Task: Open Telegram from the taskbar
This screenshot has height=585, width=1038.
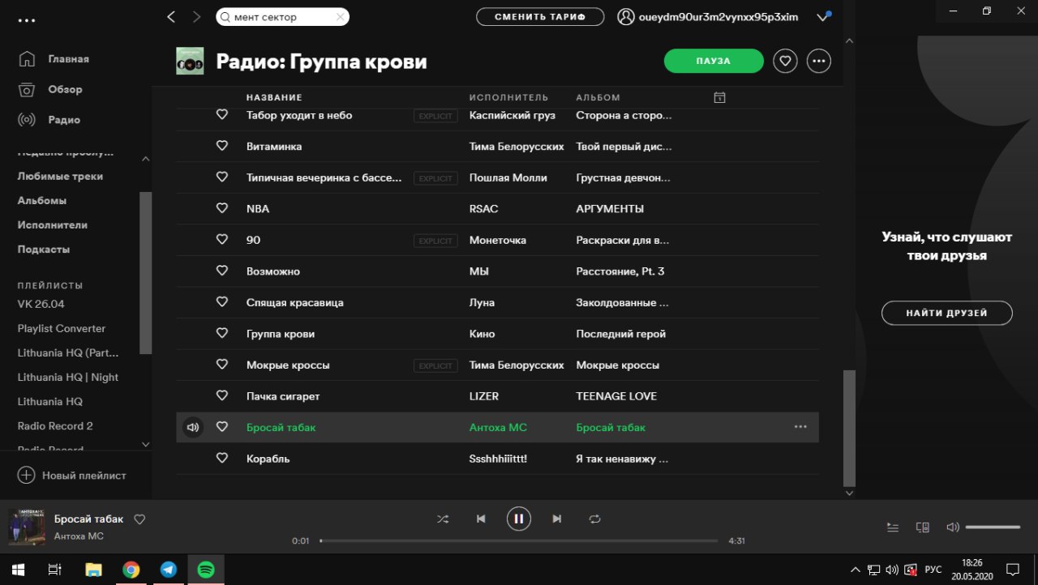Action: pos(169,570)
